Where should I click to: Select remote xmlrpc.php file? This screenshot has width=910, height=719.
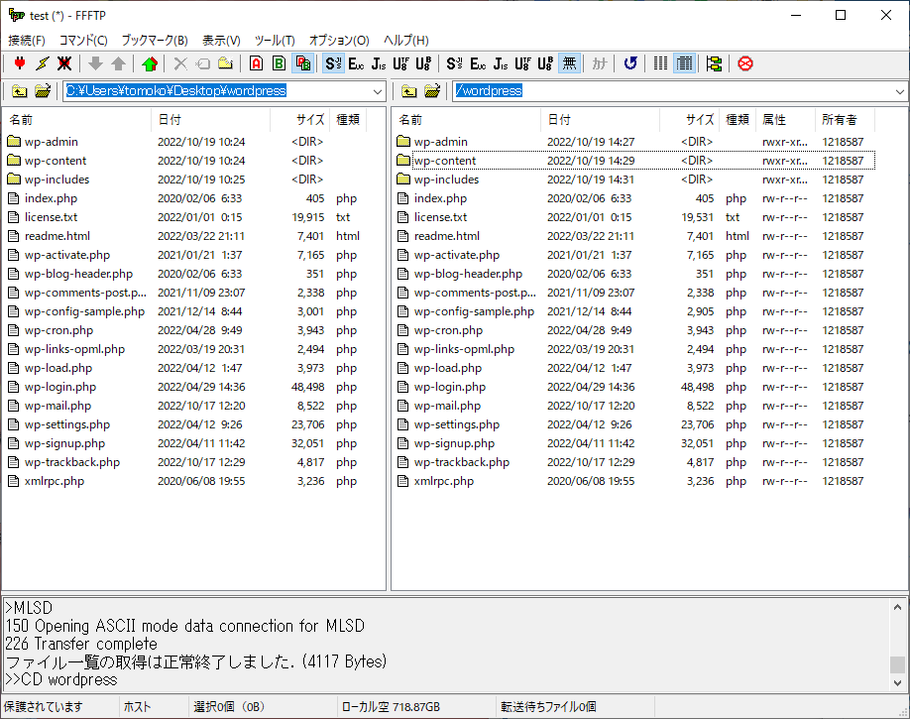tap(444, 481)
